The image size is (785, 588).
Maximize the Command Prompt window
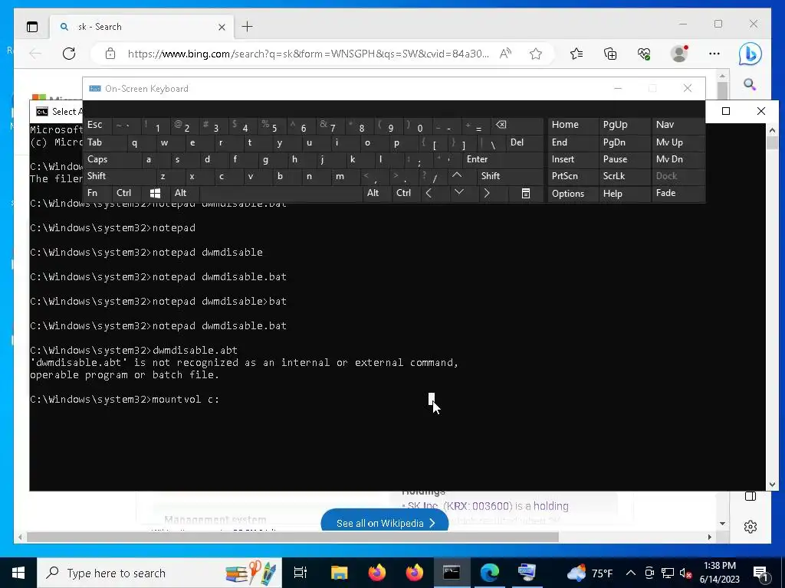click(x=725, y=111)
